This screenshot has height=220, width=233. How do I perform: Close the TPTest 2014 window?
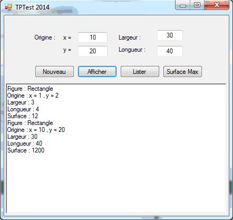pyautogui.click(x=217, y=5)
